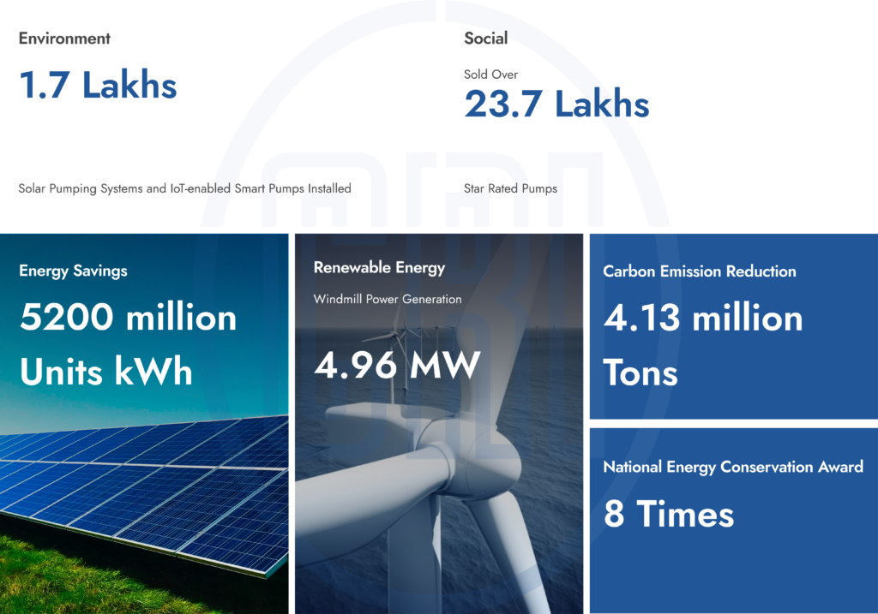Select the "4.96 MW" value
This screenshot has width=878, height=614.
pyautogui.click(x=398, y=365)
